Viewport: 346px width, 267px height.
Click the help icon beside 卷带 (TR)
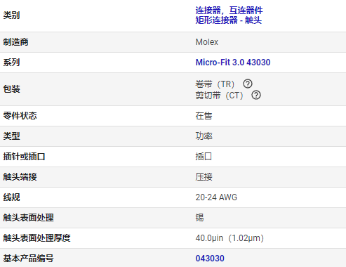click(248, 84)
